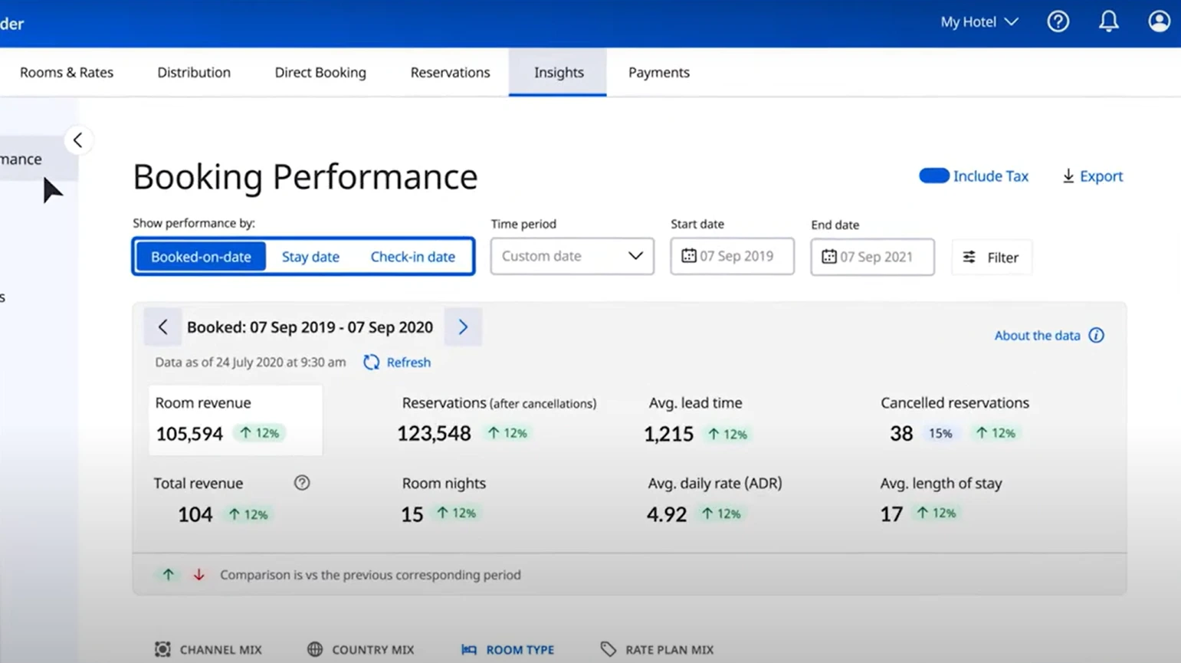Screen dimensions: 1181x663
Task: Click the Start date field
Action: [x=732, y=256]
